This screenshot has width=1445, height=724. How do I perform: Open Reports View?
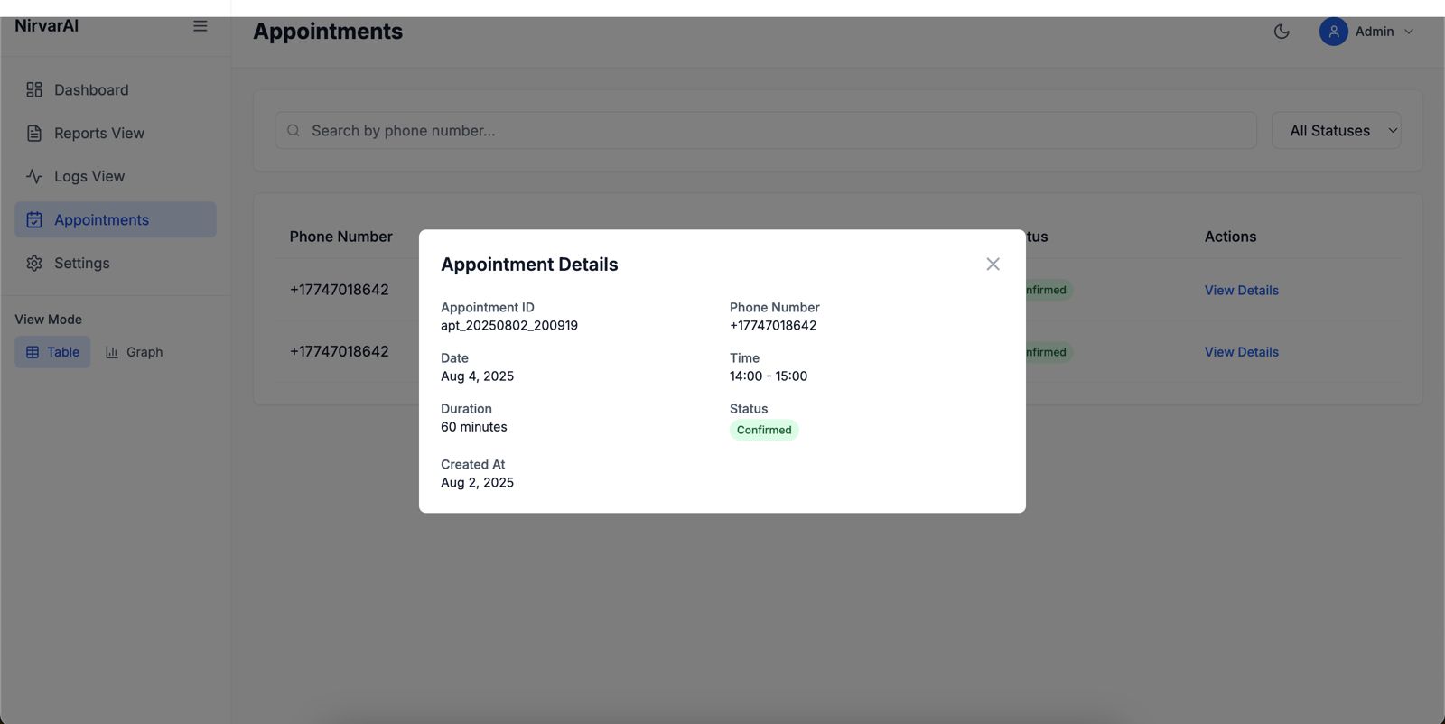coord(116,133)
